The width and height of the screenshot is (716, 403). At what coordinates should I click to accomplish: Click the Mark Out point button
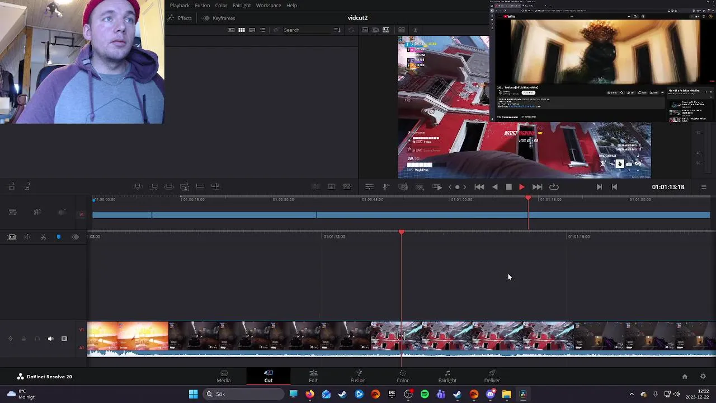[614, 187]
